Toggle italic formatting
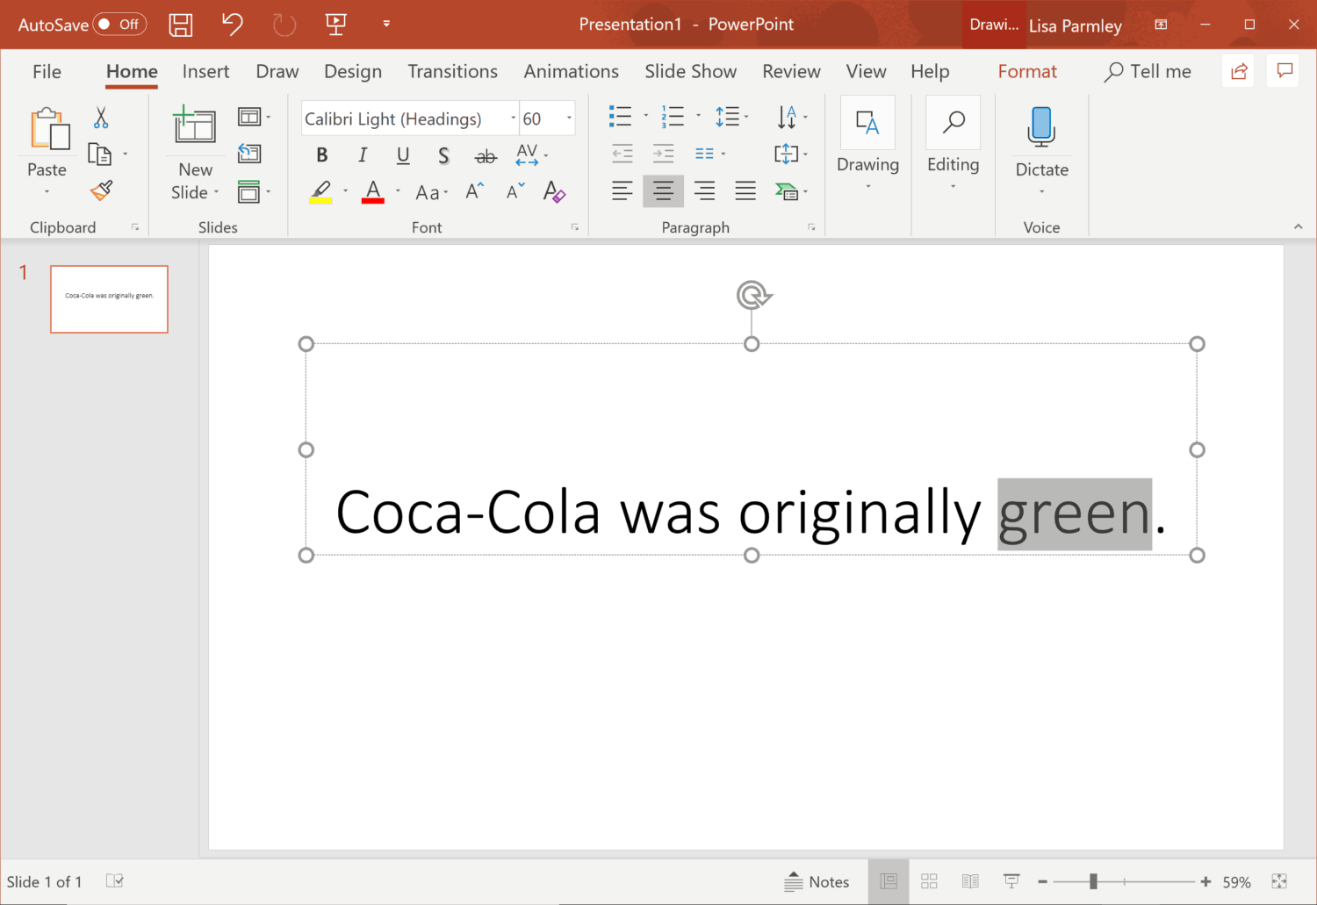Image resolution: width=1317 pixels, height=905 pixels. point(363,155)
